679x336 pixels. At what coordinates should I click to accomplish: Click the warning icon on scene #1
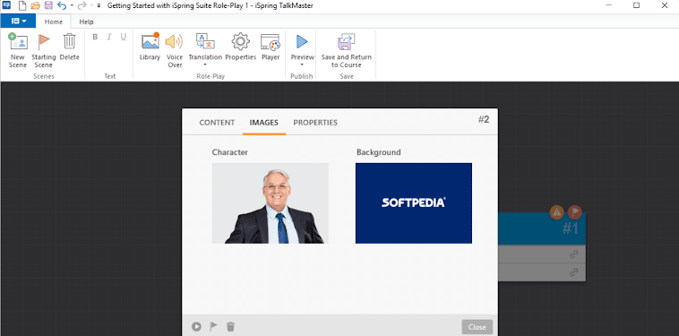point(557,212)
